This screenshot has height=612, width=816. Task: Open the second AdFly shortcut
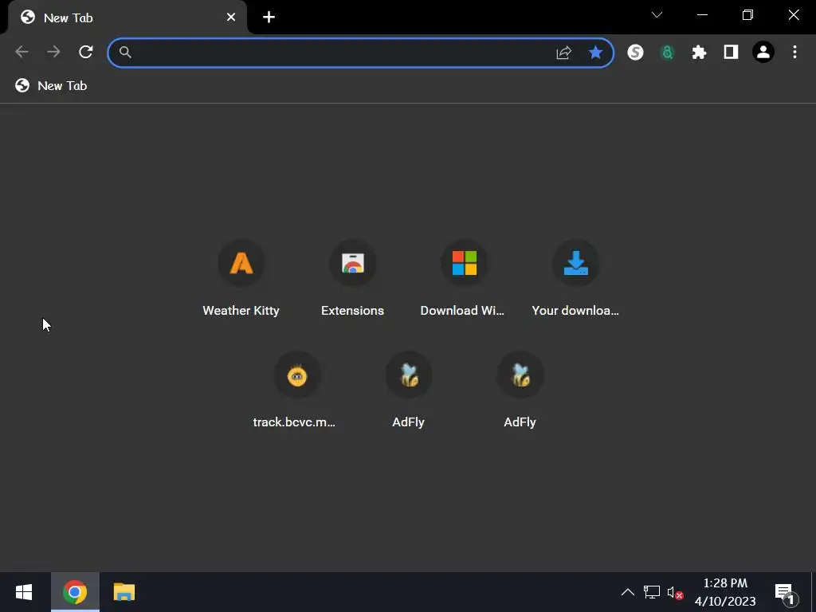[x=520, y=390]
